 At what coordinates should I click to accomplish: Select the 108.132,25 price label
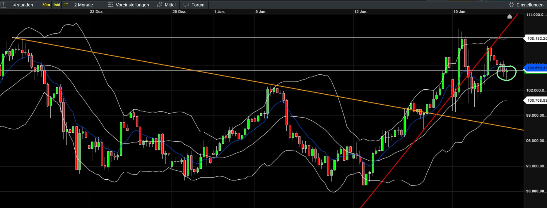click(x=535, y=38)
